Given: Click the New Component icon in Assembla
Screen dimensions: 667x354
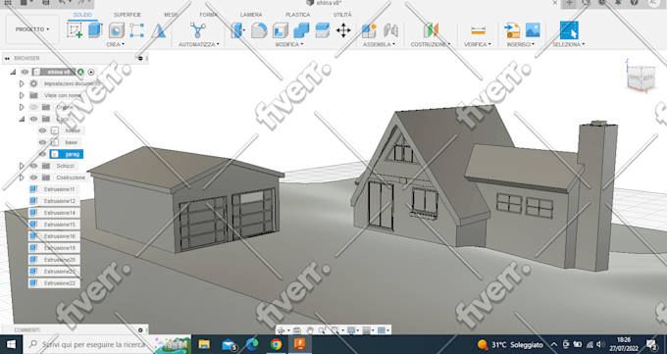Looking at the screenshot, I should [x=369, y=30].
